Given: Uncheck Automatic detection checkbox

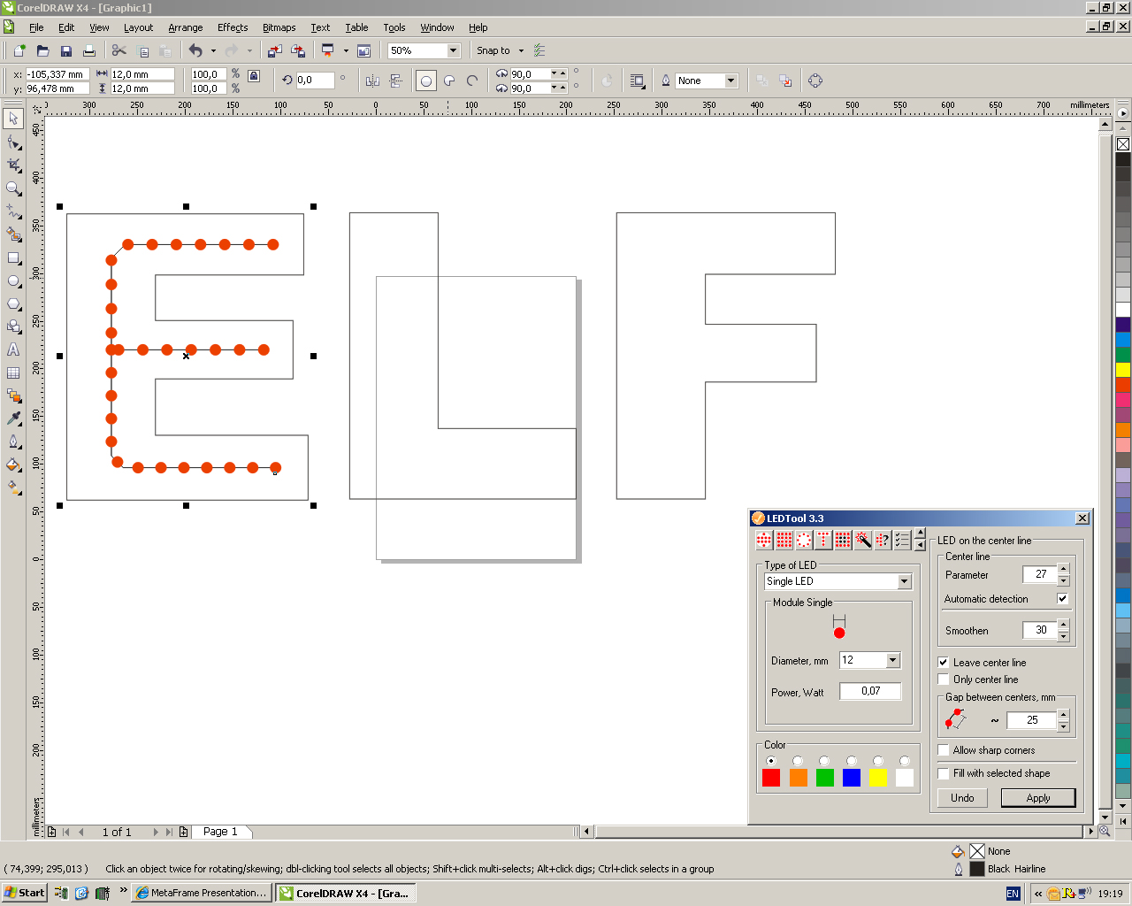Looking at the screenshot, I should (x=1063, y=599).
